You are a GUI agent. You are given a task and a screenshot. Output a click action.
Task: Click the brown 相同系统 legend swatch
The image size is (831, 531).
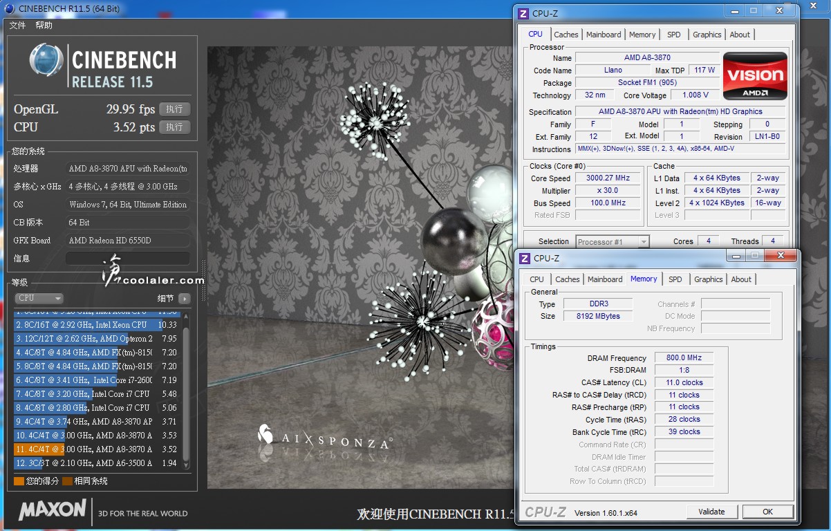pyautogui.click(x=67, y=481)
